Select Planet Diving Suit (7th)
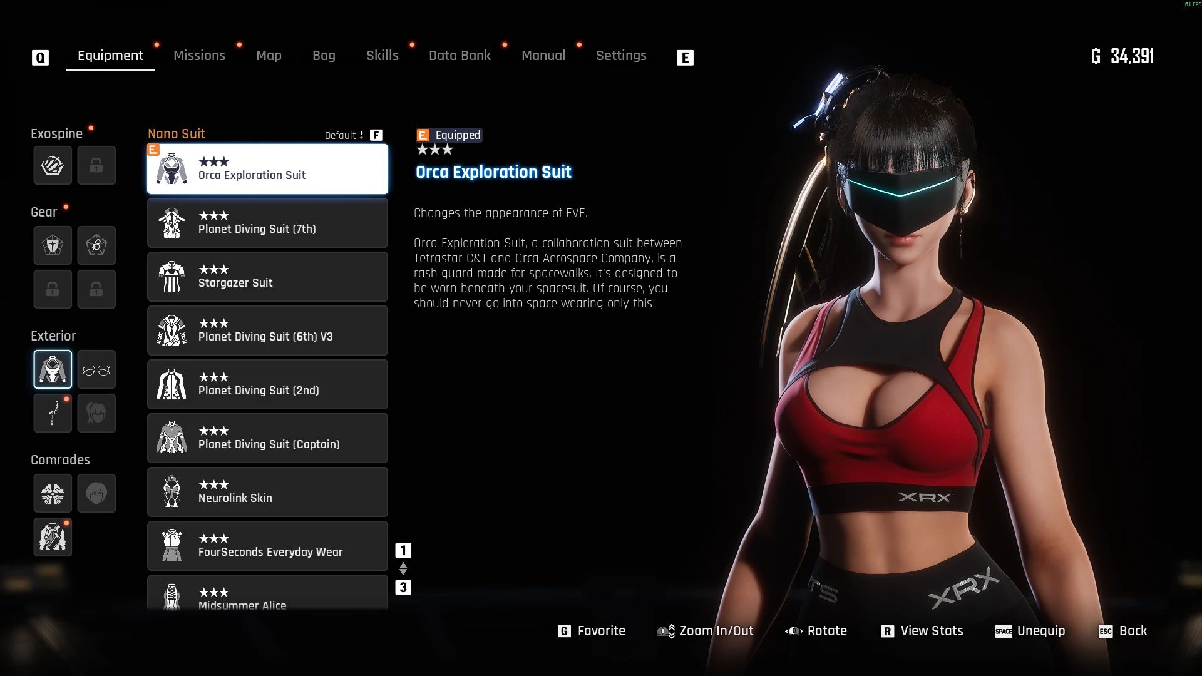Screen dimensions: 1202x676 point(267,223)
